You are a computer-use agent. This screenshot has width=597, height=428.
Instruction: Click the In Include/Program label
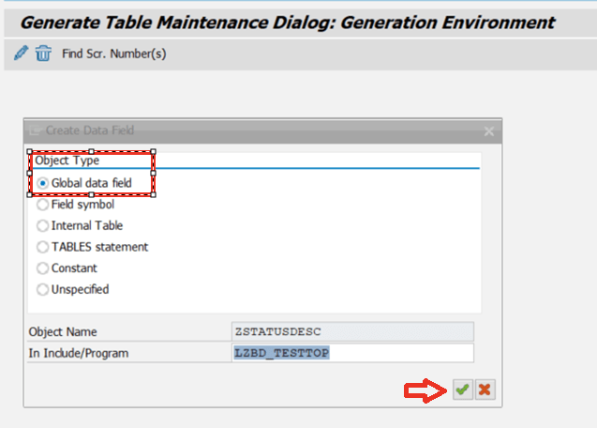pos(79,353)
